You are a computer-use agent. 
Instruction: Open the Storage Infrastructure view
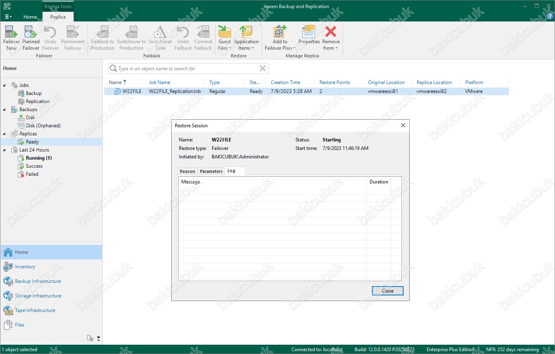pos(51,296)
